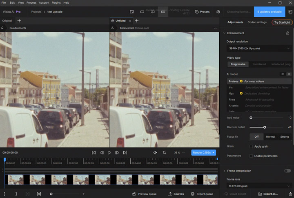Image resolution: width=294 pixels, height=198 pixels.
Task: Select the Nyx AI model row
Action: (x=259, y=93)
